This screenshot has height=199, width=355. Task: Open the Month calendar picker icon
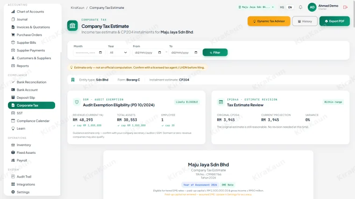point(100,52)
